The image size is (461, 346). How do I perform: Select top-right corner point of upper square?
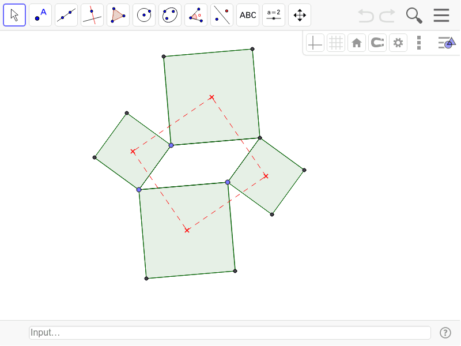click(252, 49)
